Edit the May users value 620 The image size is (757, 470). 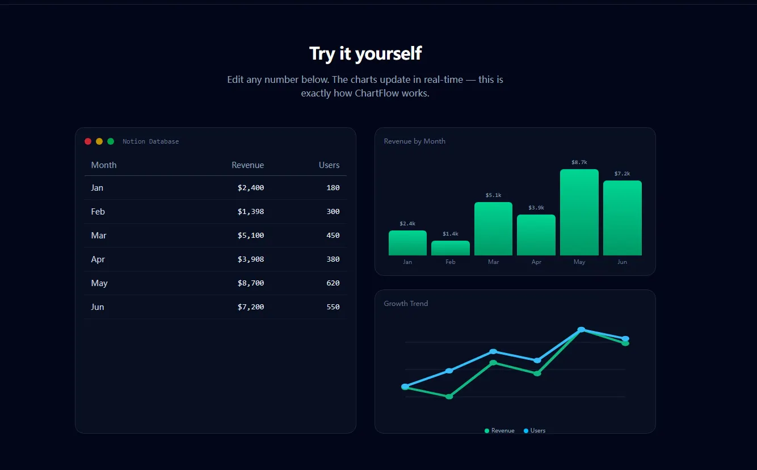(x=333, y=283)
